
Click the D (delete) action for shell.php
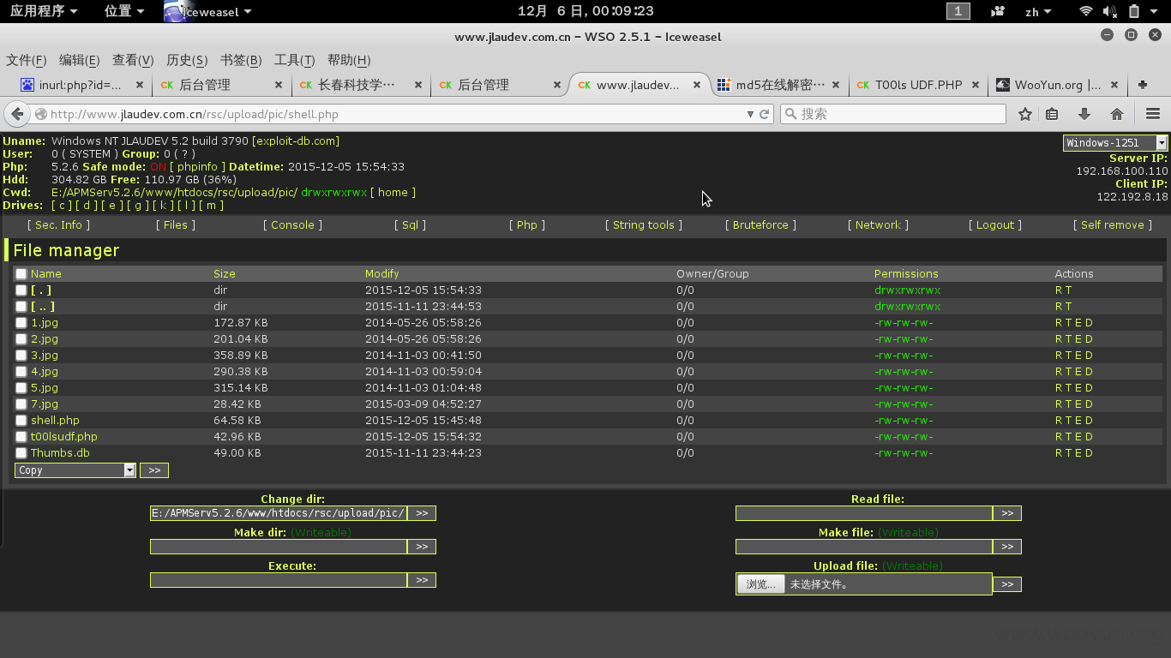(x=1089, y=421)
